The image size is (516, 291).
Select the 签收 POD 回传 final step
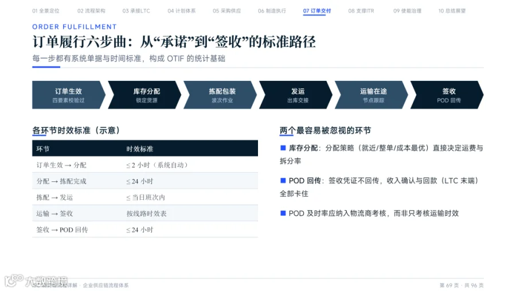click(448, 95)
